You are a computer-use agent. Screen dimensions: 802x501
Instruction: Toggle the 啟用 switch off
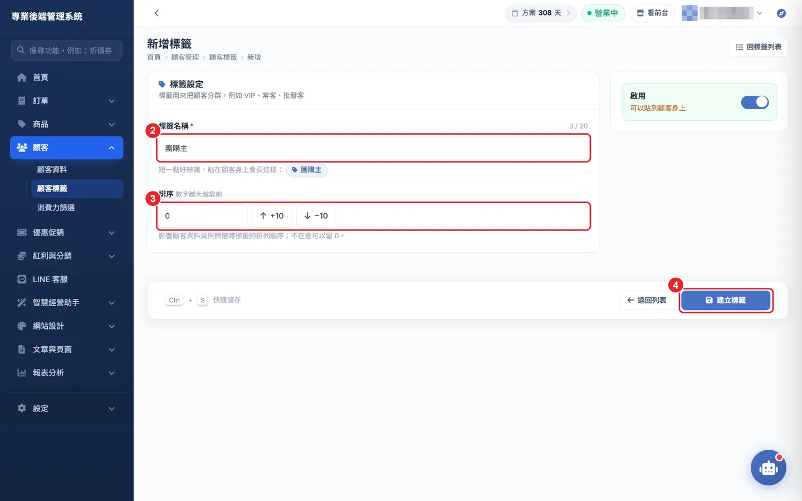(755, 102)
